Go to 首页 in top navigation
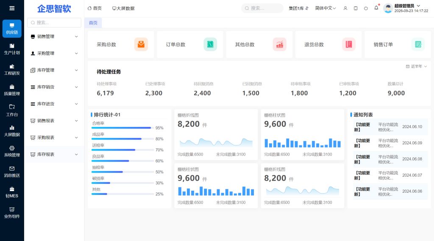The image size is (434, 241). pos(95,8)
